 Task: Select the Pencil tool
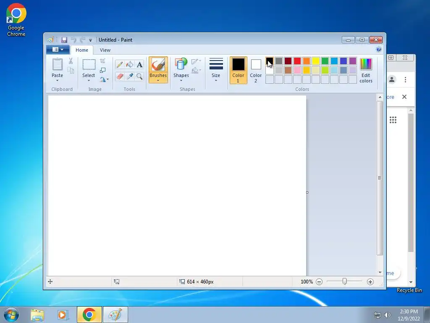point(120,64)
